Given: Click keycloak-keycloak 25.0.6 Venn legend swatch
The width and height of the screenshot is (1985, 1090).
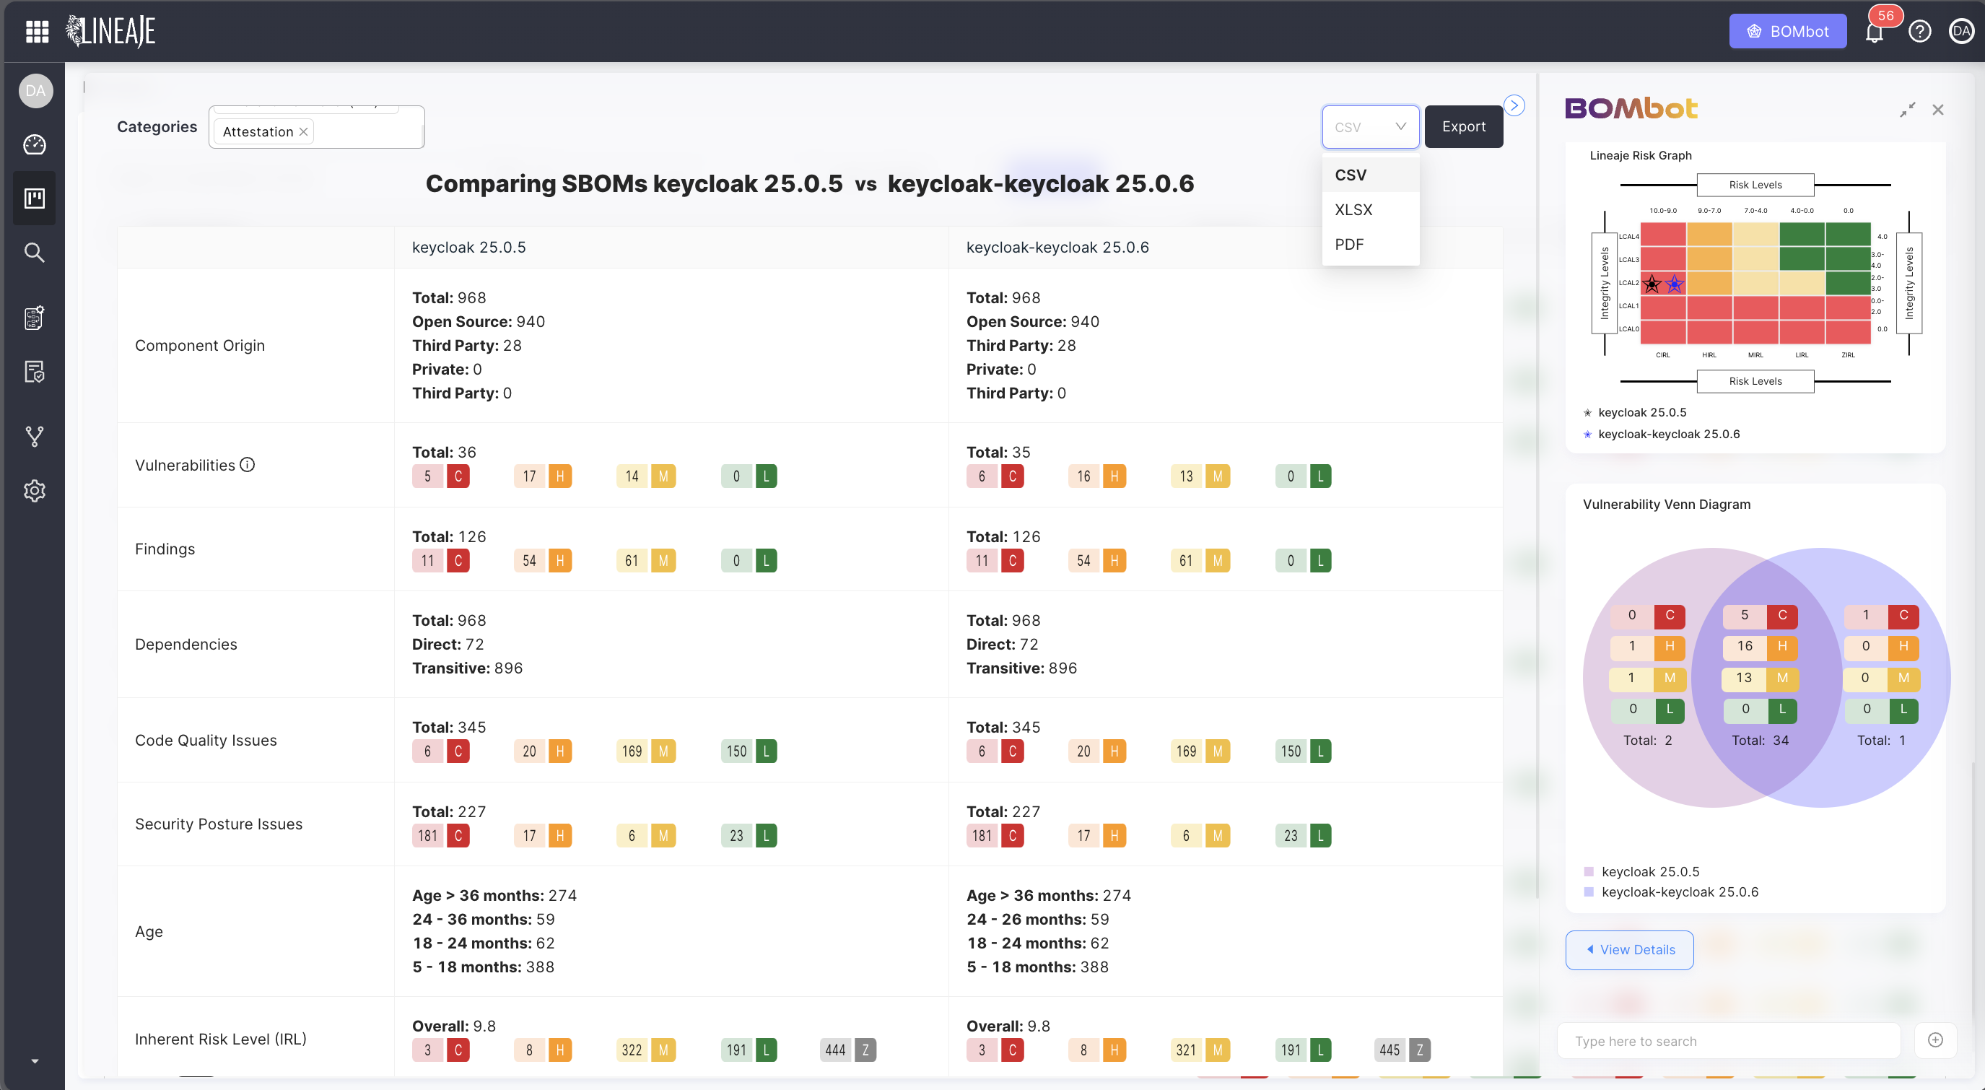Looking at the screenshot, I should pos(1589,892).
